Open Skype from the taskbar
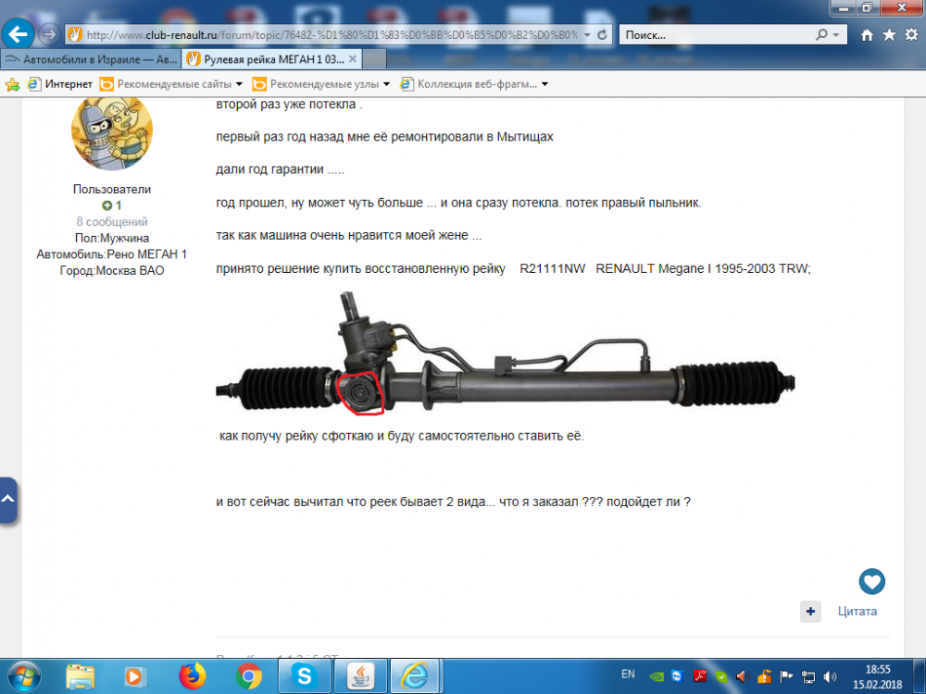 304,676
